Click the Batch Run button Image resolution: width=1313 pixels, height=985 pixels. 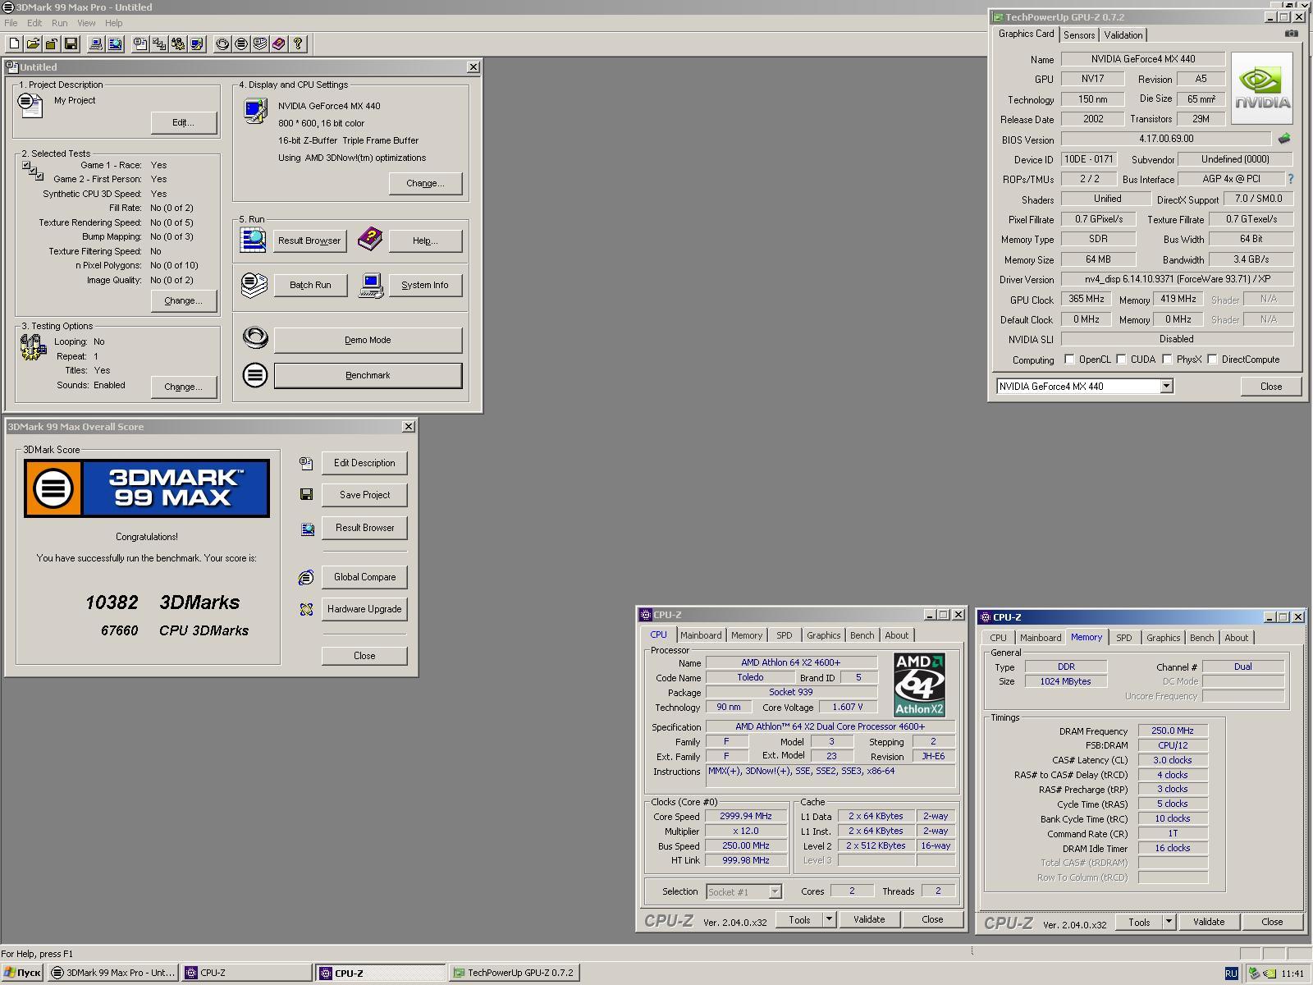[x=310, y=285]
